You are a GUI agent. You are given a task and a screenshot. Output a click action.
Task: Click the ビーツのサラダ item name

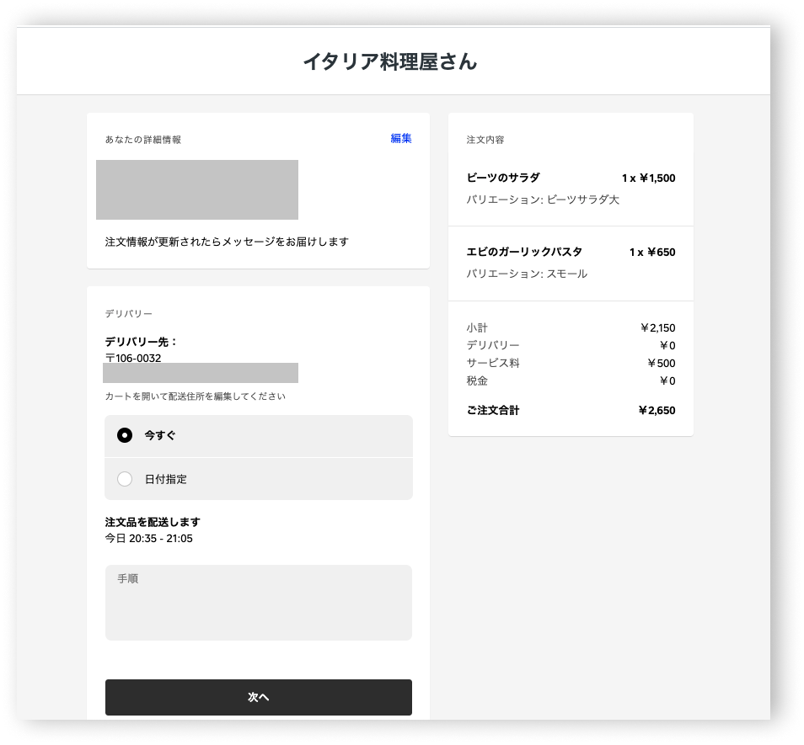pos(503,178)
